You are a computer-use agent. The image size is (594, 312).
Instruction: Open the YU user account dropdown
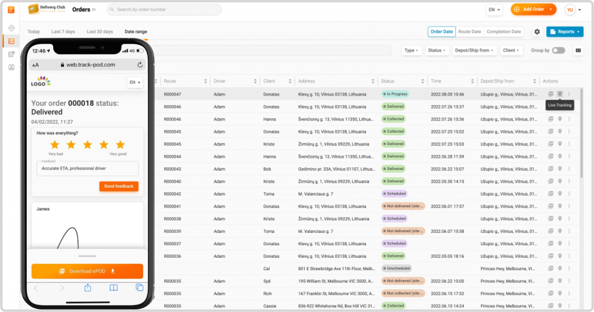coord(573,10)
